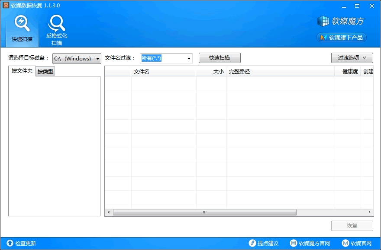Switch to the 按文件夹 tab
This screenshot has height=250, width=381.
pyautogui.click(x=22, y=71)
